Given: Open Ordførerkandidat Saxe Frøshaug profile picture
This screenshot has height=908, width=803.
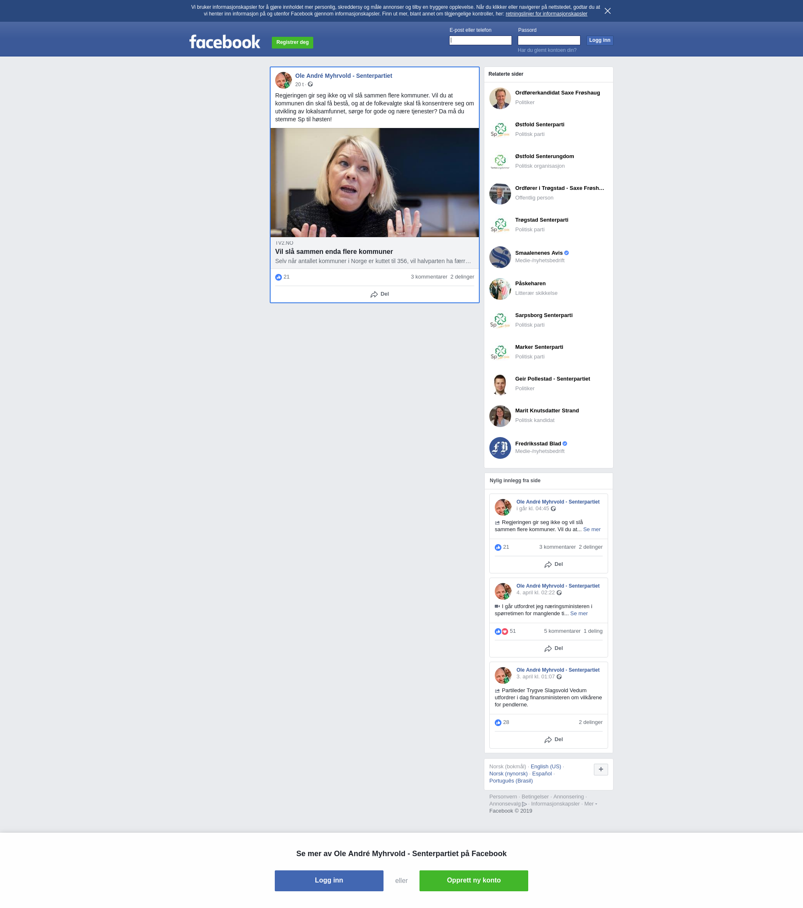Looking at the screenshot, I should 500,98.
